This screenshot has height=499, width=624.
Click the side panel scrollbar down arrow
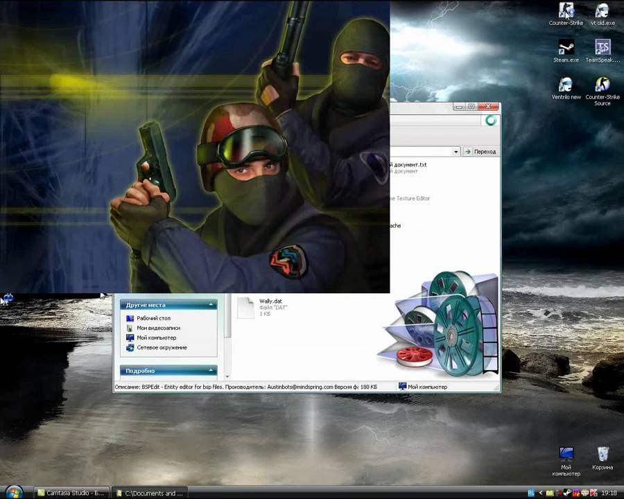tap(227, 376)
